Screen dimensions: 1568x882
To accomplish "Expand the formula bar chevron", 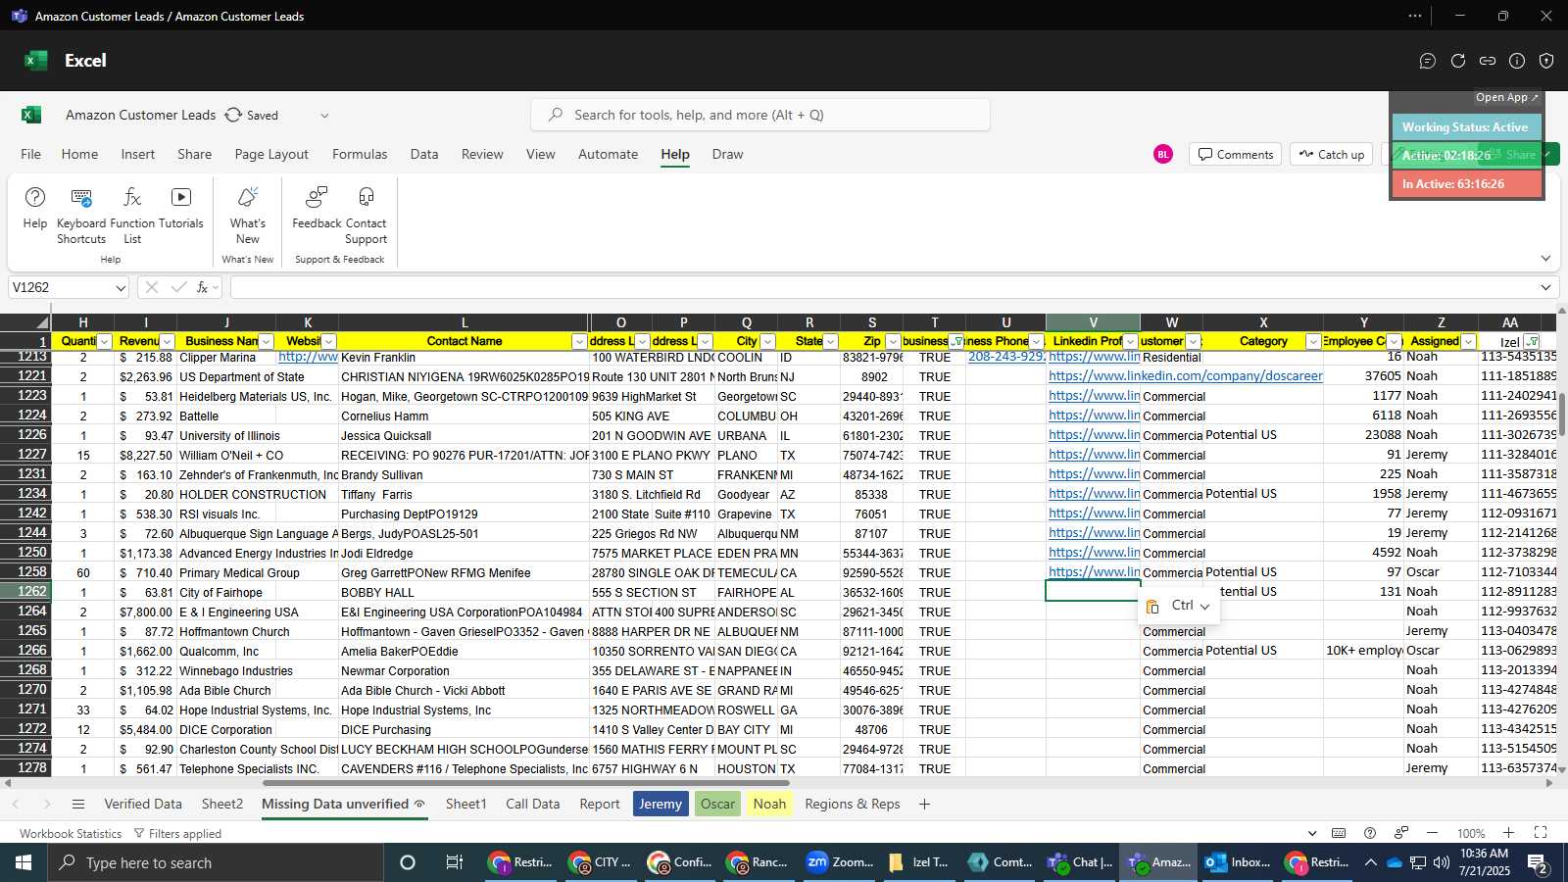I will click(1545, 287).
